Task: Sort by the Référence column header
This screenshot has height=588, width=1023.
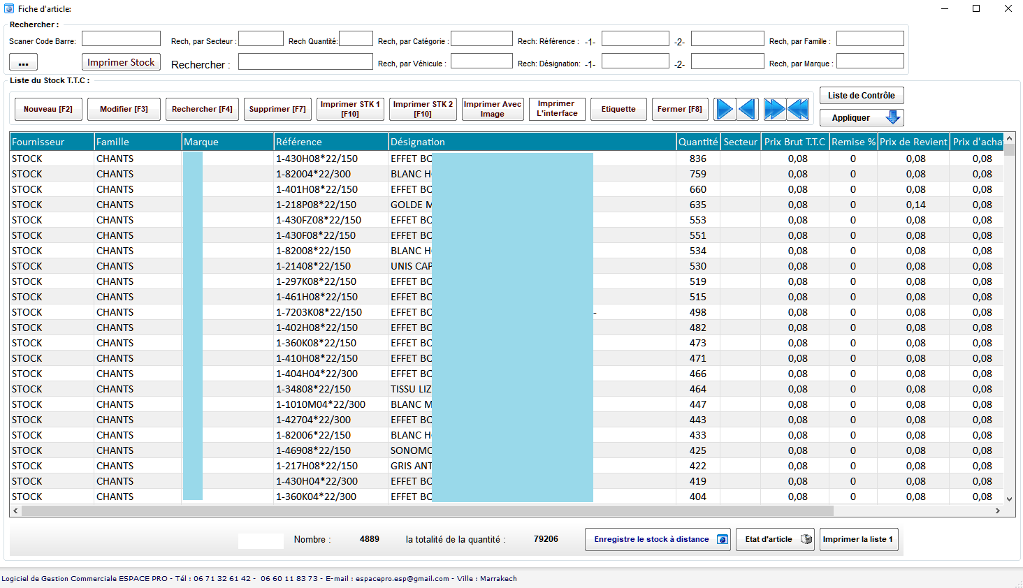Action: click(x=331, y=142)
